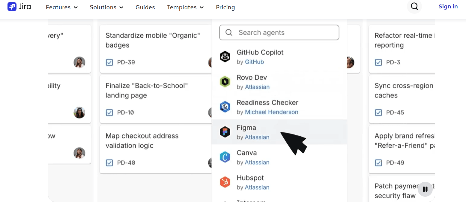466x206 pixels.
Task: Choose the Readiness Checker agent name
Action: point(267,103)
